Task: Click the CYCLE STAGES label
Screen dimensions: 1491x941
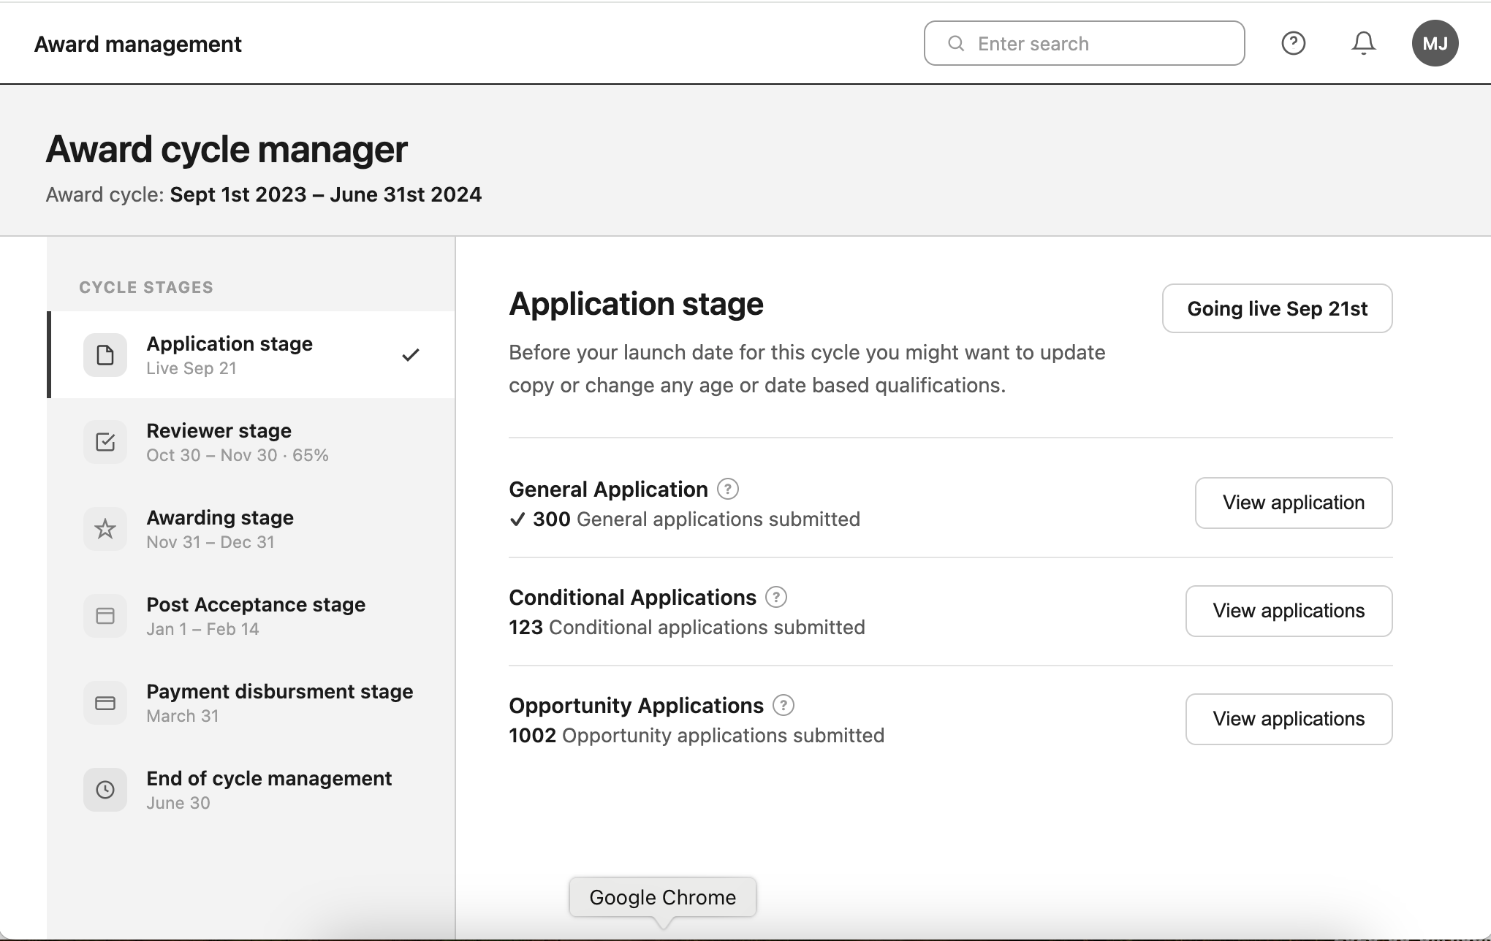Action: 146,287
